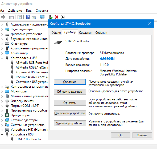Collapse the Контроллеры USB node
The width and height of the screenshot is (157, 149).
(x=2, y=58)
